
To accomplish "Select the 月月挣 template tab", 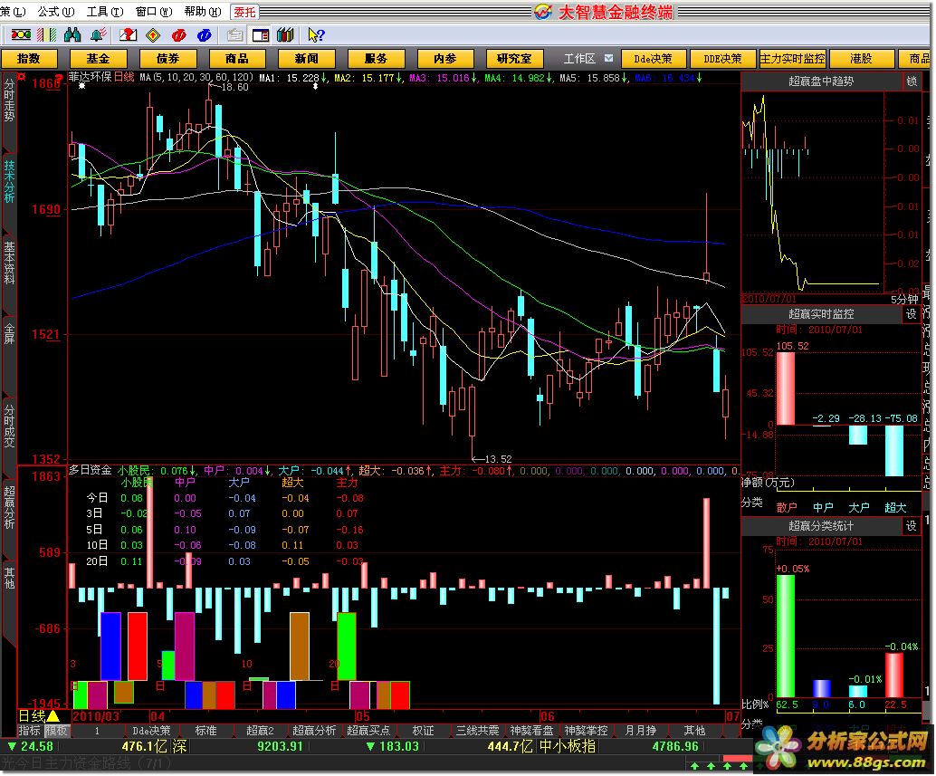I will pos(640,731).
